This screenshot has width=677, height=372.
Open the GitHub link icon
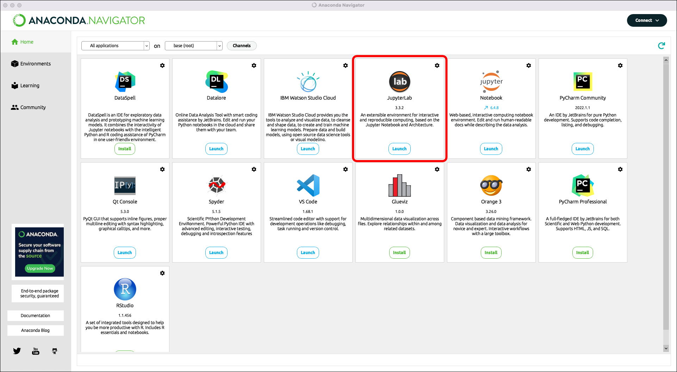click(x=55, y=351)
